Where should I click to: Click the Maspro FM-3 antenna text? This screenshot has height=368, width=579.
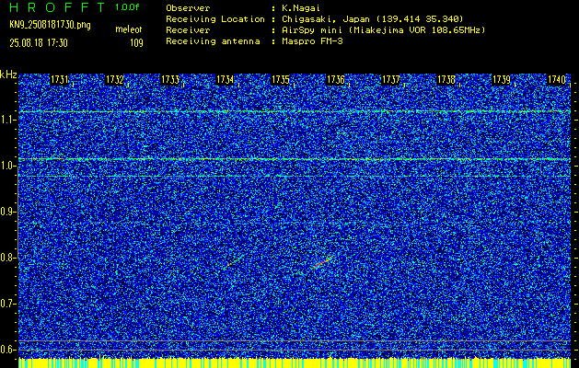point(312,41)
